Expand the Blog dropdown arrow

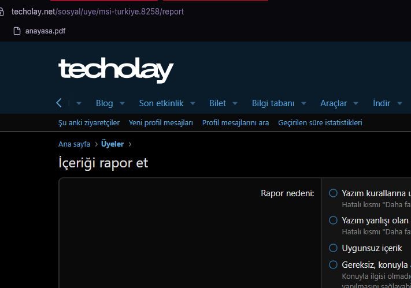tap(122, 103)
